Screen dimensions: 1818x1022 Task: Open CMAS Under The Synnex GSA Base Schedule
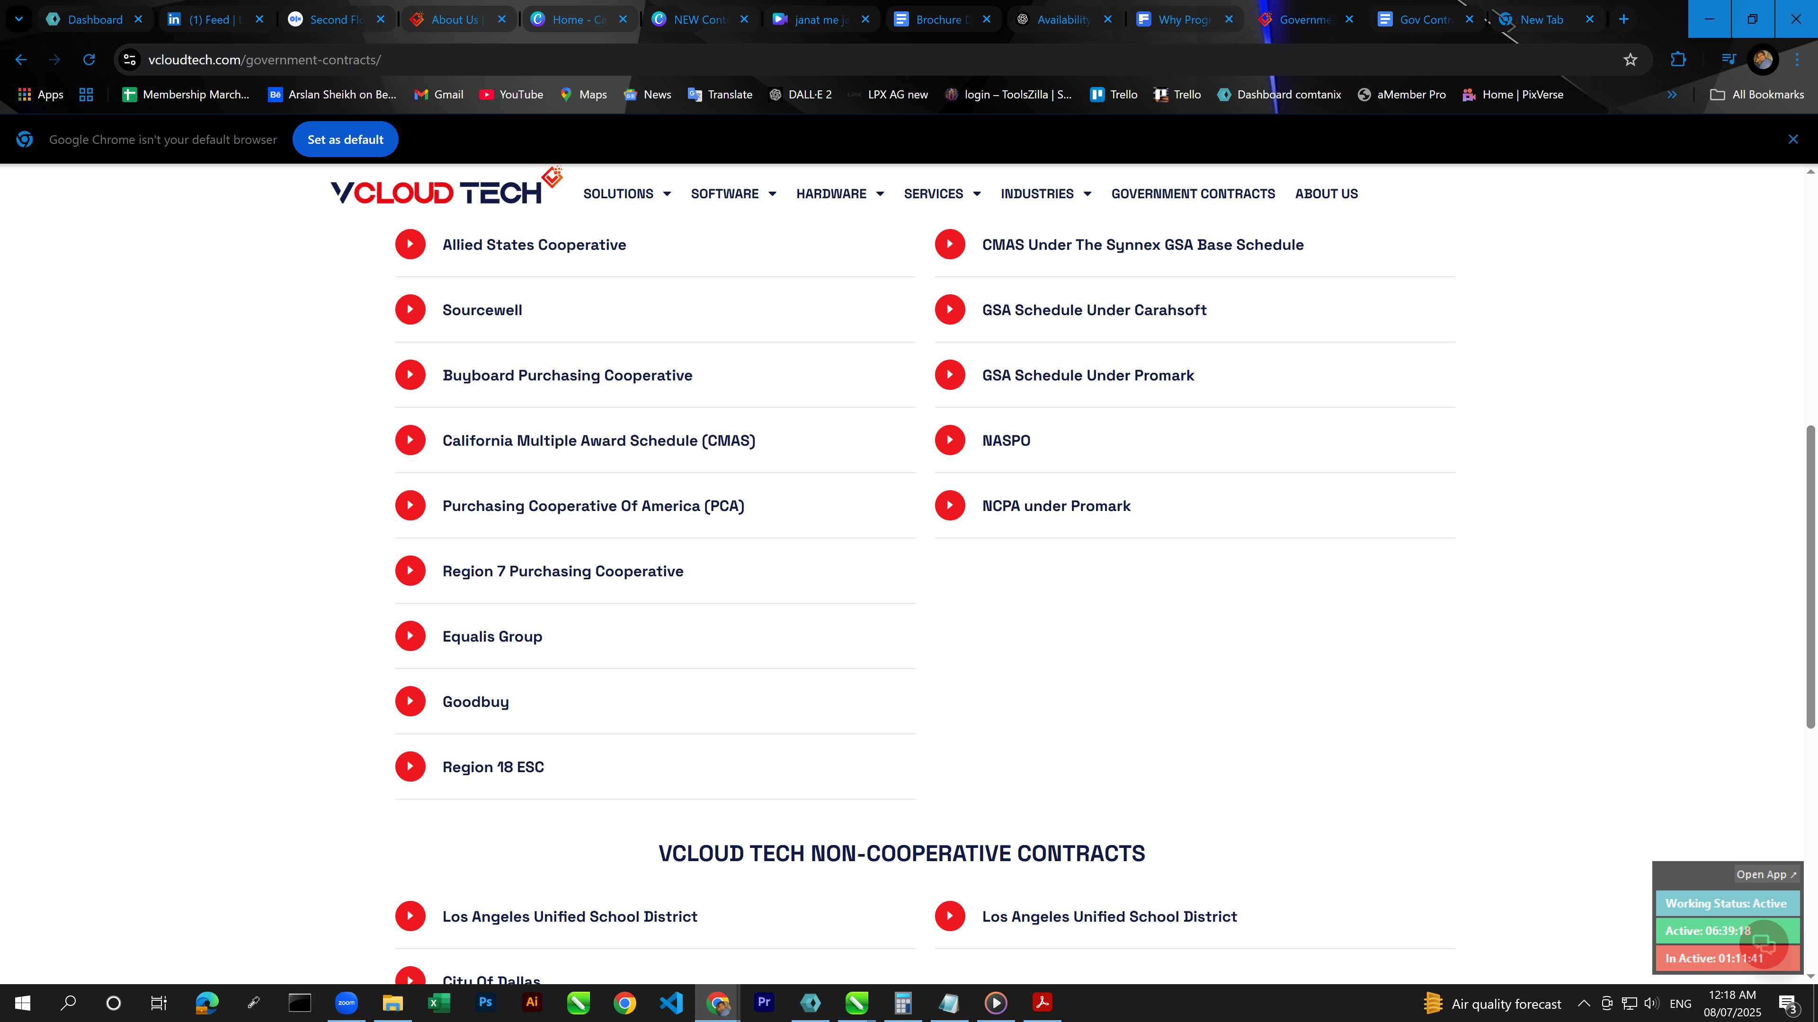[x=1142, y=245]
